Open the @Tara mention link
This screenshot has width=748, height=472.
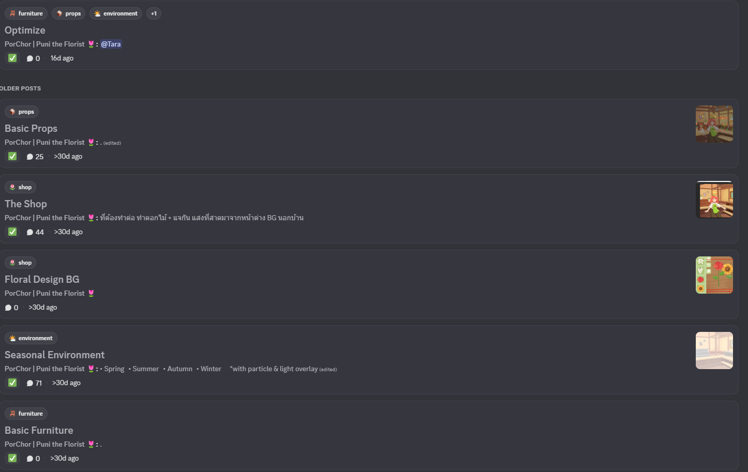tap(111, 44)
